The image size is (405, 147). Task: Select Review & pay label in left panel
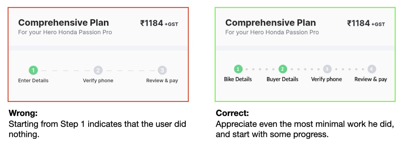click(162, 81)
